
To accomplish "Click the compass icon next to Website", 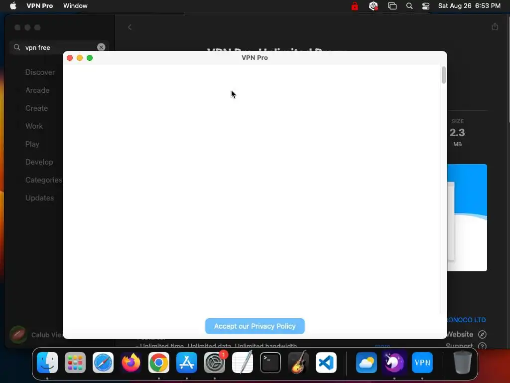I will [482, 334].
